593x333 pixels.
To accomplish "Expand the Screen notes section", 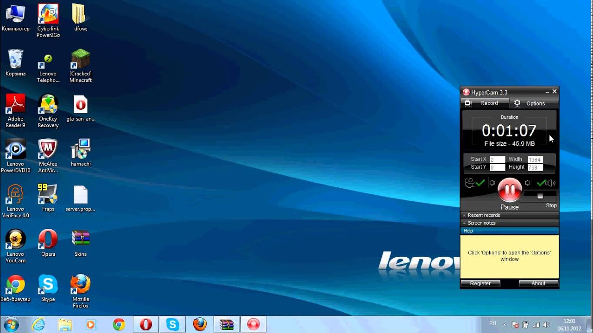I will (x=510, y=223).
